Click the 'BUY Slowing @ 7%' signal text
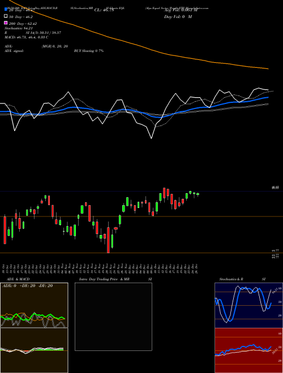The width and height of the screenshot is (283, 373). (x=89, y=51)
